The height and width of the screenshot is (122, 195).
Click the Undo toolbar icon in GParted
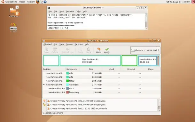click(99, 49)
